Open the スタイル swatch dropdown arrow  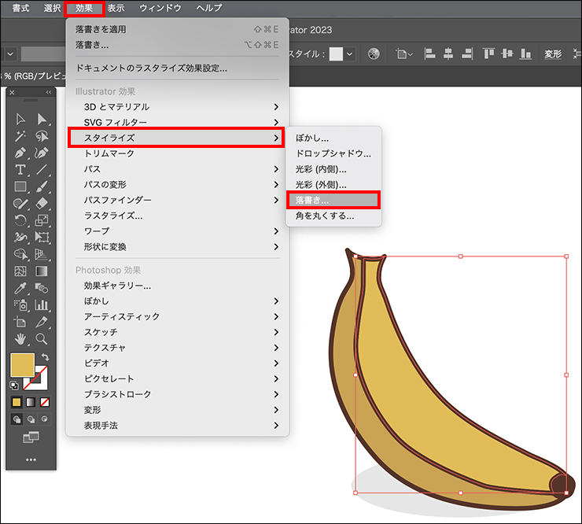(x=349, y=54)
